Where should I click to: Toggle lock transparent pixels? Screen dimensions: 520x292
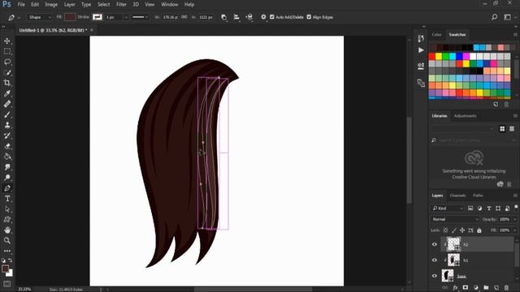(x=445, y=230)
